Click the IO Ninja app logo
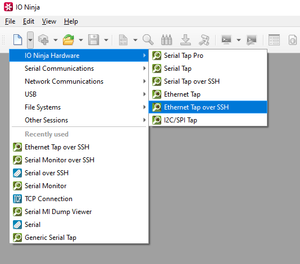Viewport: 300px width, 264px height. (x=8, y=7)
